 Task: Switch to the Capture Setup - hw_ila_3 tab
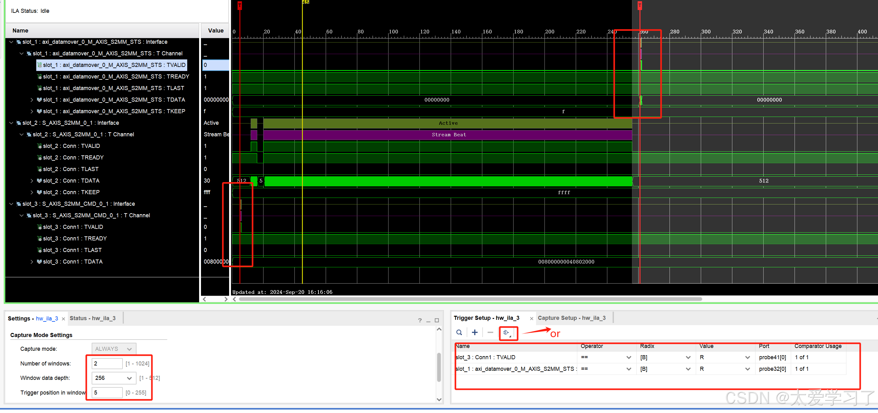[x=572, y=318]
